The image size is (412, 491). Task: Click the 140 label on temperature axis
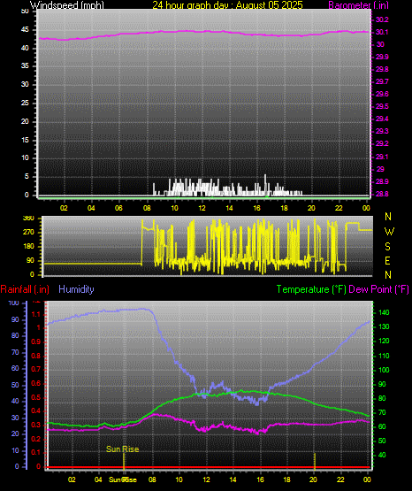[x=384, y=312]
